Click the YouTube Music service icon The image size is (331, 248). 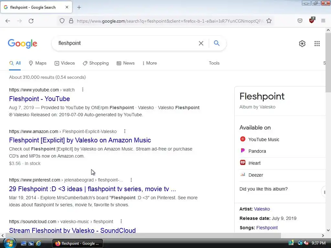(243, 139)
